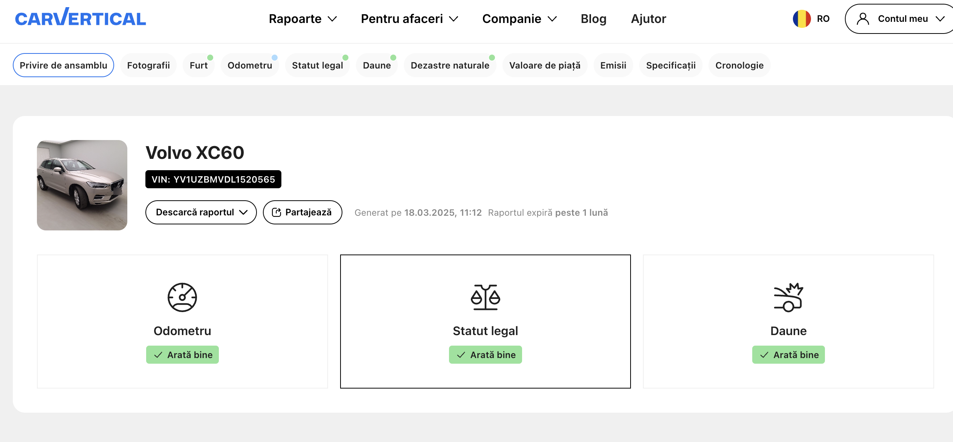Switch to the Daune tab
The image size is (953, 442).
click(x=377, y=65)
